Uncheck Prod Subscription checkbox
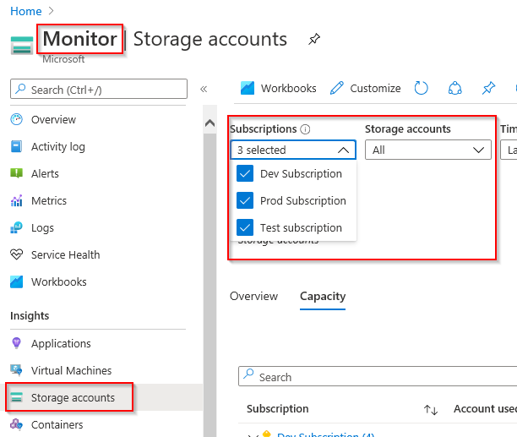Image resolution: width=517 pixels, height=437 pixels. pos(245,200)
